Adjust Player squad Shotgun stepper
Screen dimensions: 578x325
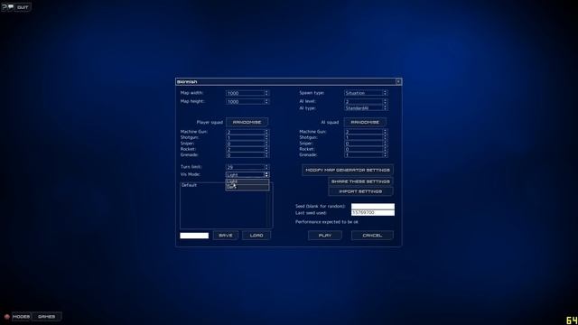[x=267, y=137]
